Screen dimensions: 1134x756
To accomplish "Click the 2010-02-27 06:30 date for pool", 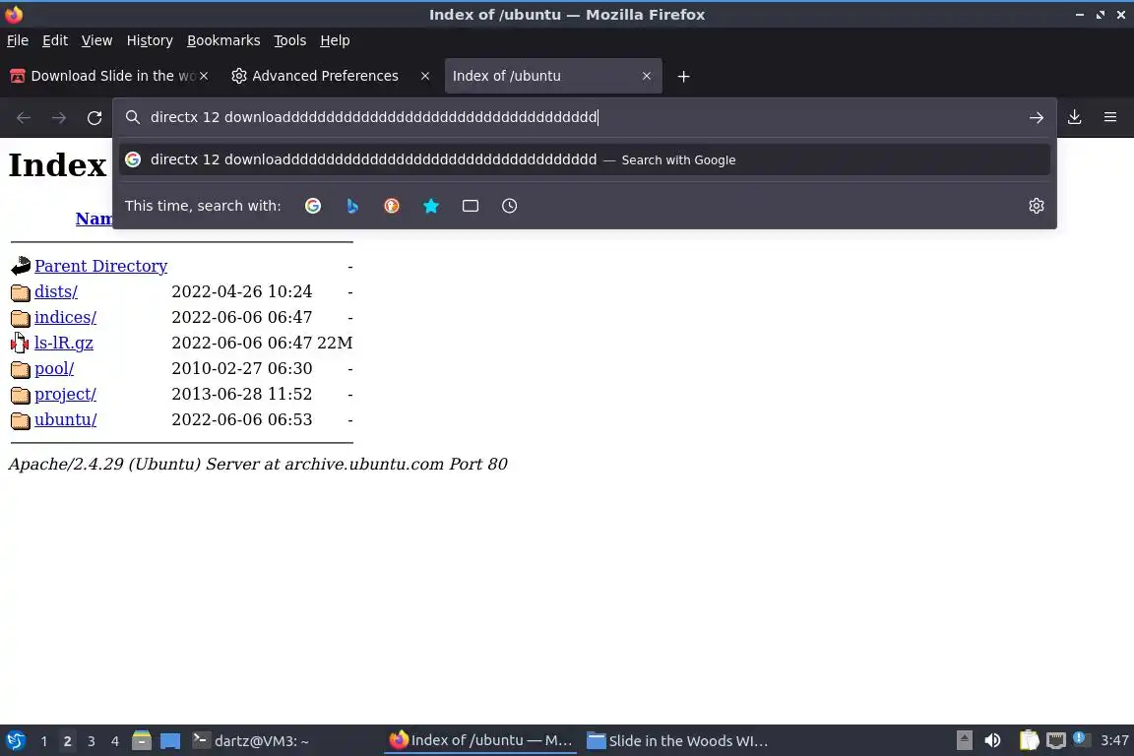I will [241, 369].
